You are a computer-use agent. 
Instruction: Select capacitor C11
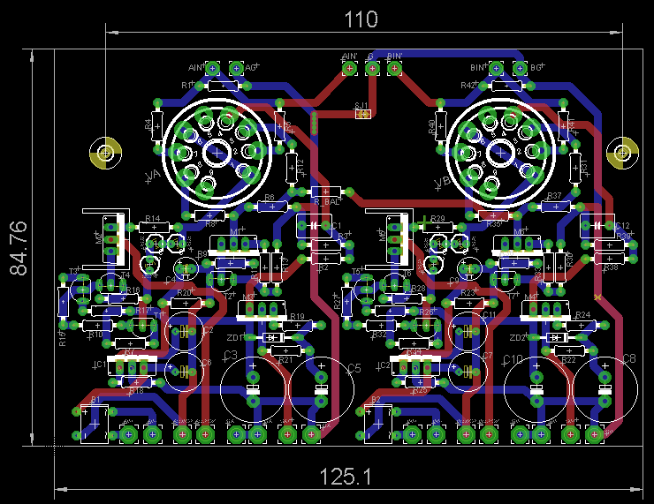[468, 332]
